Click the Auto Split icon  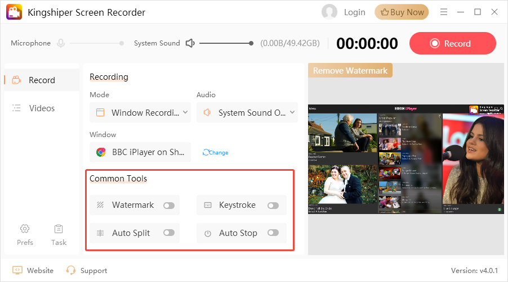[100, 233]
